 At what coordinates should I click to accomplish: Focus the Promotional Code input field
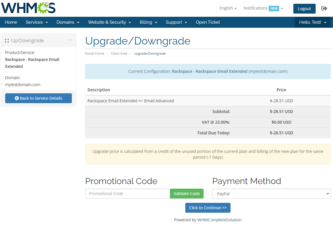pos(128,194)
